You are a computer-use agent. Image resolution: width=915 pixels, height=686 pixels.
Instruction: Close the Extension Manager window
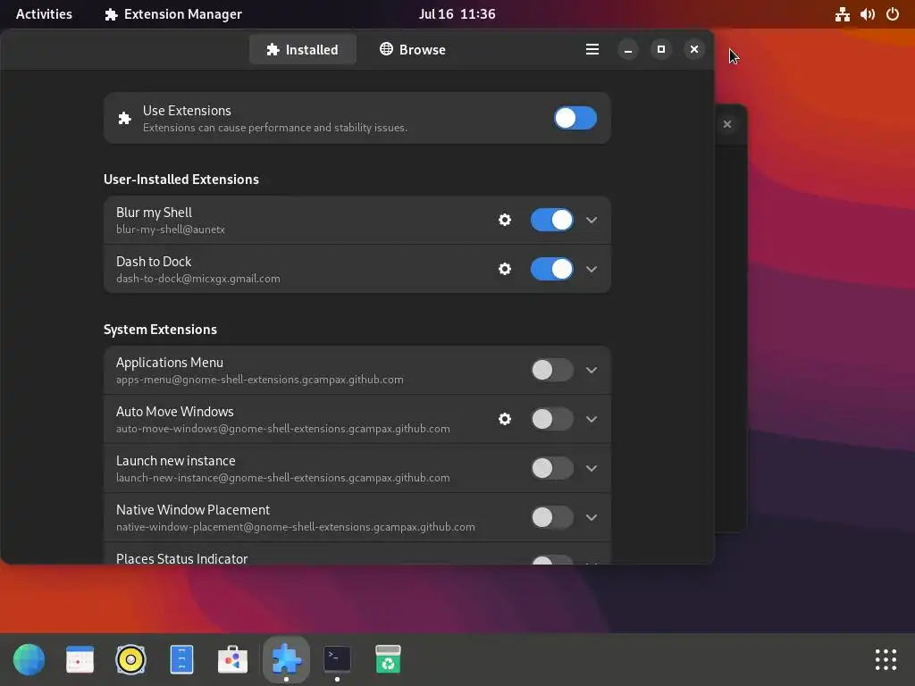click(x=693, y=50)
